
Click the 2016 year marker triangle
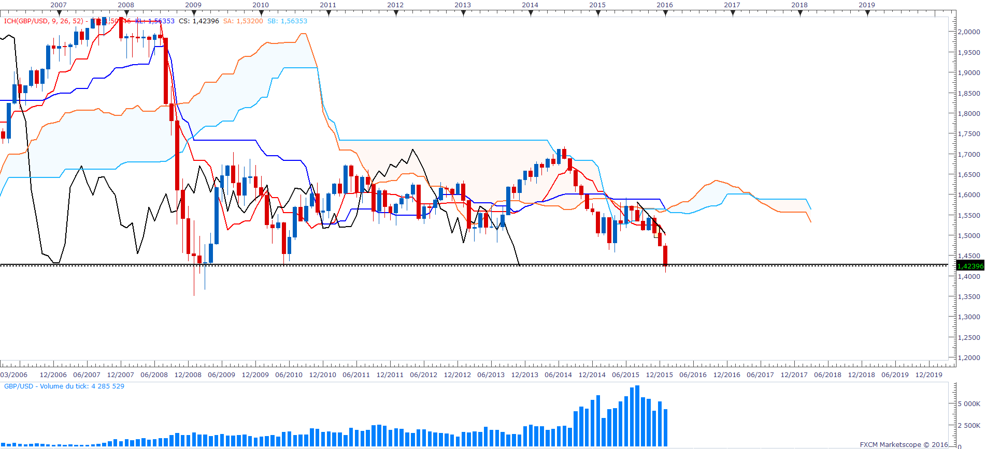(665, 13)
